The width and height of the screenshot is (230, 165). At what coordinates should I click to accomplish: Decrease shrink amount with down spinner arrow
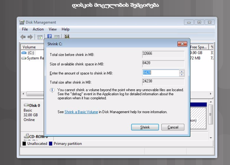tap(182, 75)
